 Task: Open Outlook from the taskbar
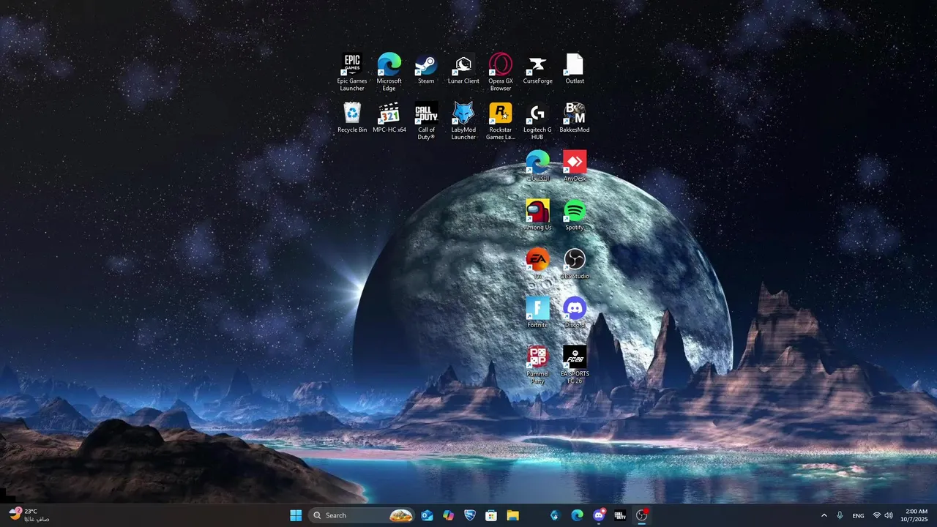pyautogui.click(x=427, y=515)
